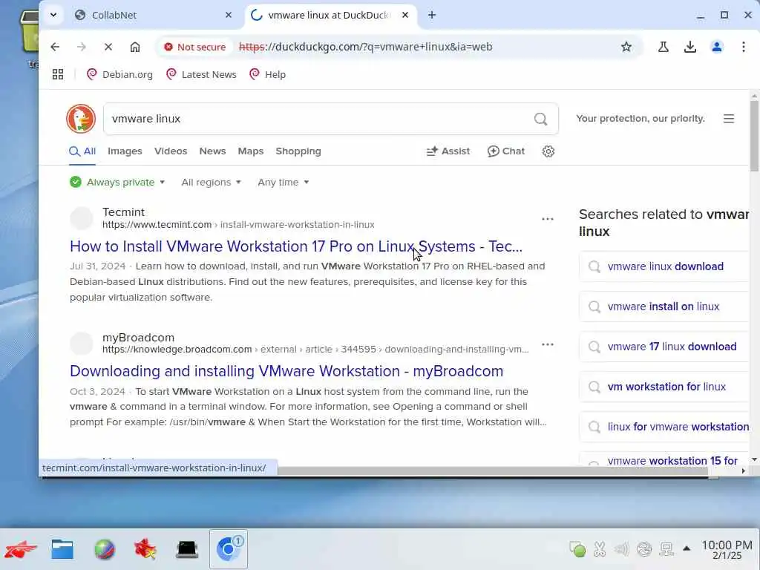The width and height of the screenshot is (760, 570).
Task: Open the browser home page
Action: 135,47
